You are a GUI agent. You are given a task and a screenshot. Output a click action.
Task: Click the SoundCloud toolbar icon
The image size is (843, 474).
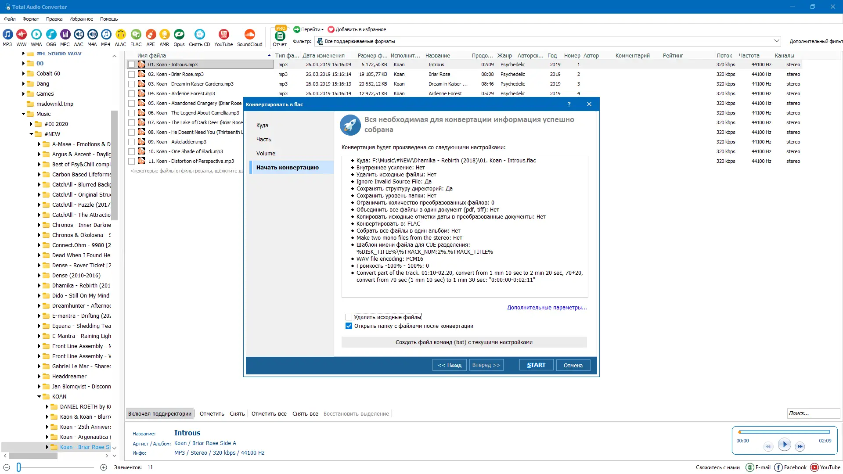coord(249,35)
